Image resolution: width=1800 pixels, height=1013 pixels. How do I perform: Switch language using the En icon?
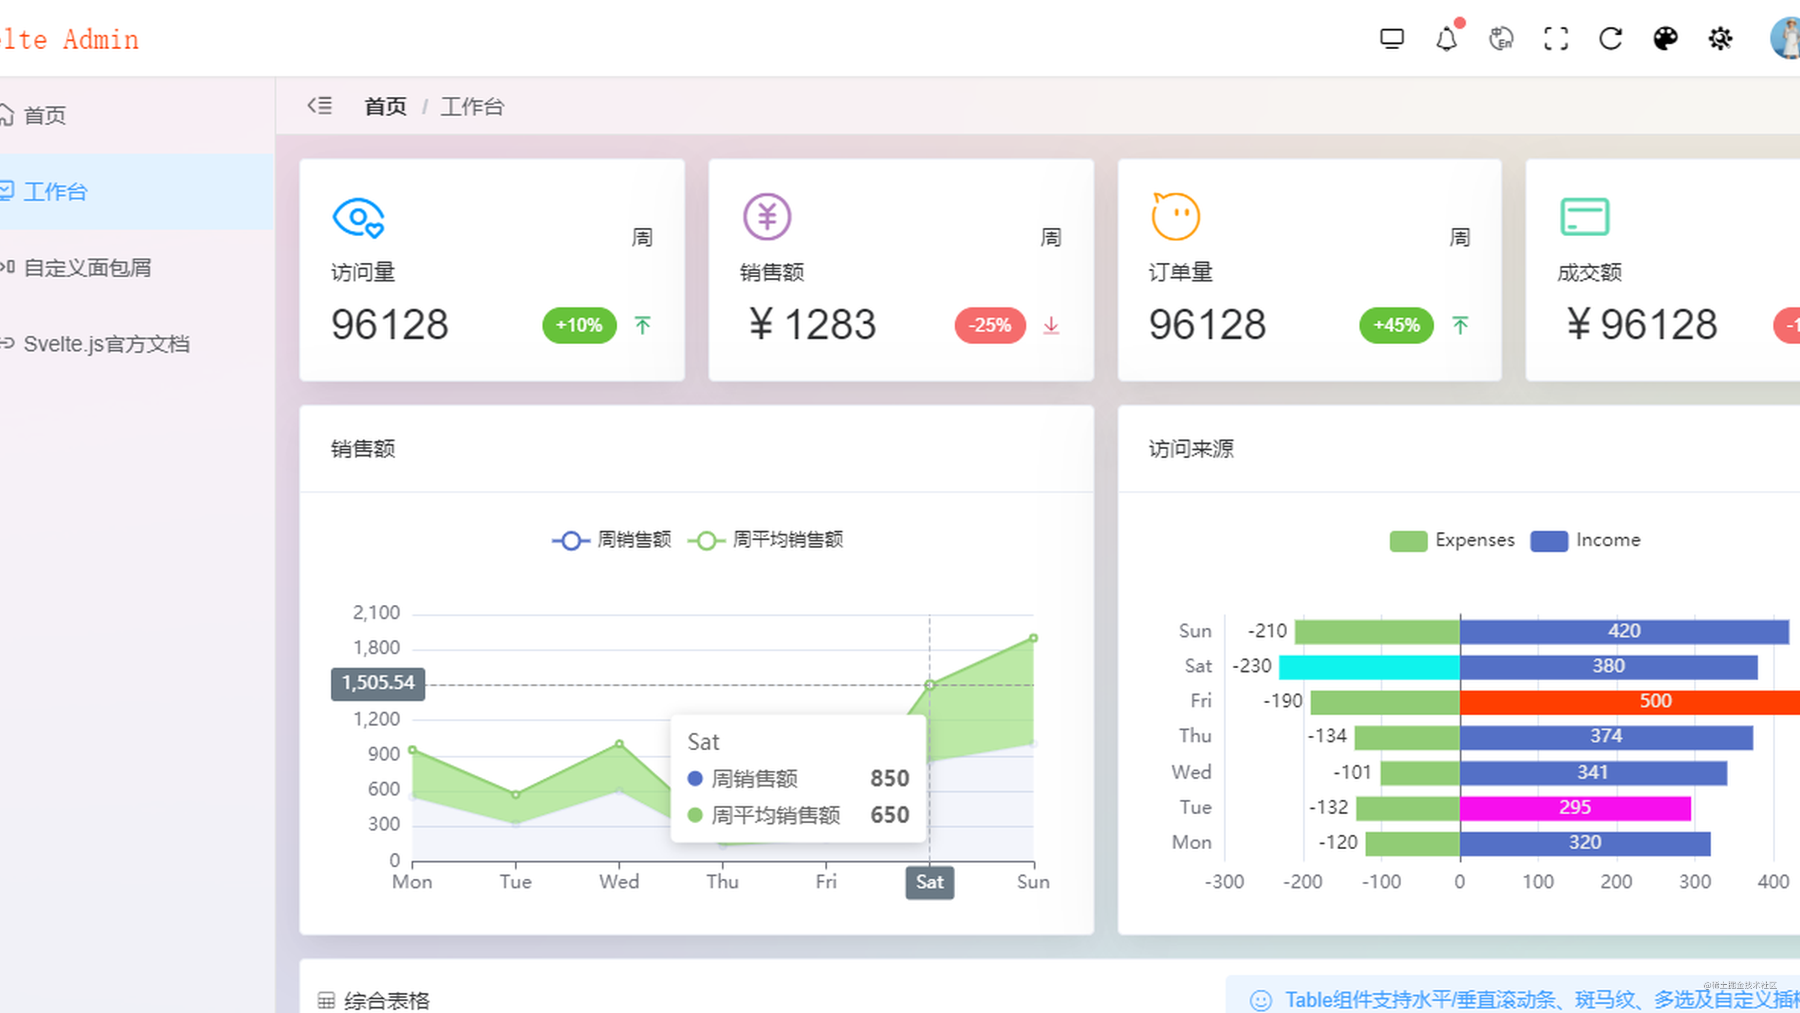pos(1501,38)
